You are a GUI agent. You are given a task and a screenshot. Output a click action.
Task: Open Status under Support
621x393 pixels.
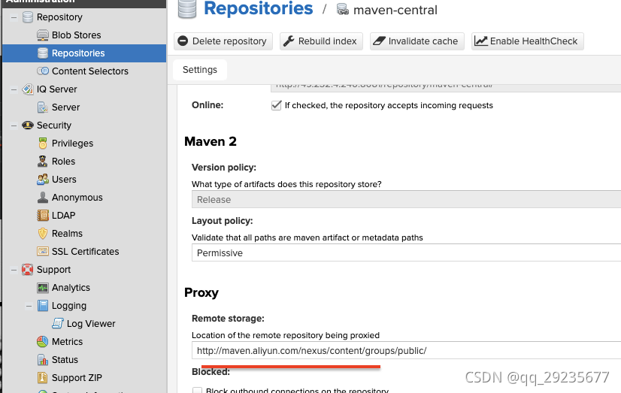[x=65, y=360]
